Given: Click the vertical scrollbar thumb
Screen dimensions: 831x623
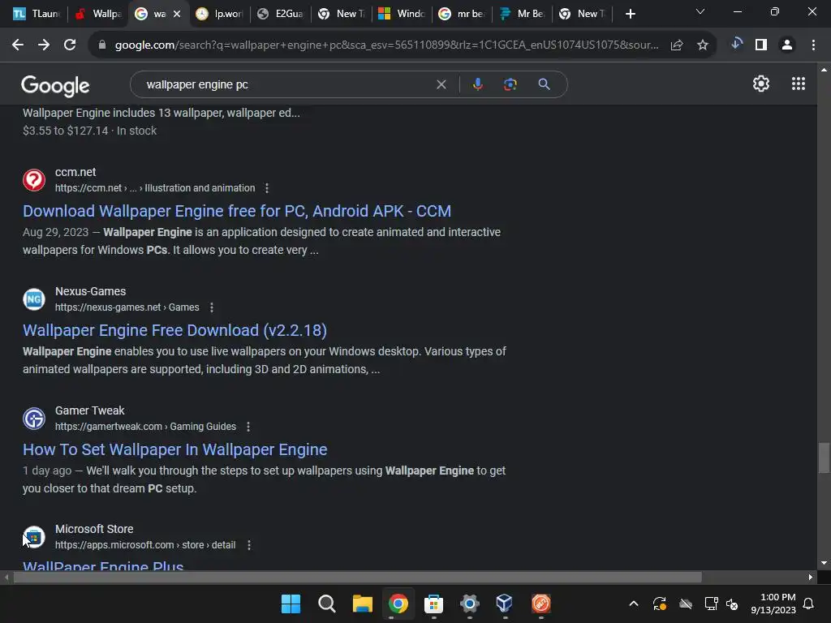Looking at the screenshot, I should click(824, 458).
